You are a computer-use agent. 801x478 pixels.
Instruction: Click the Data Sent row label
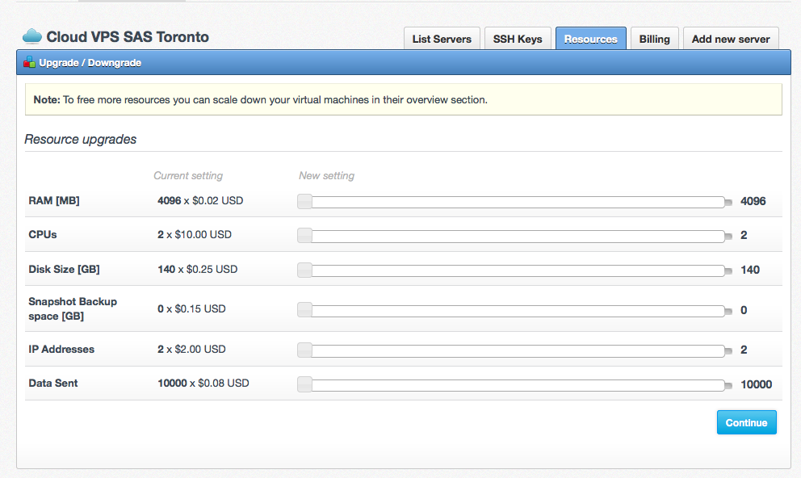click(53, 383)
